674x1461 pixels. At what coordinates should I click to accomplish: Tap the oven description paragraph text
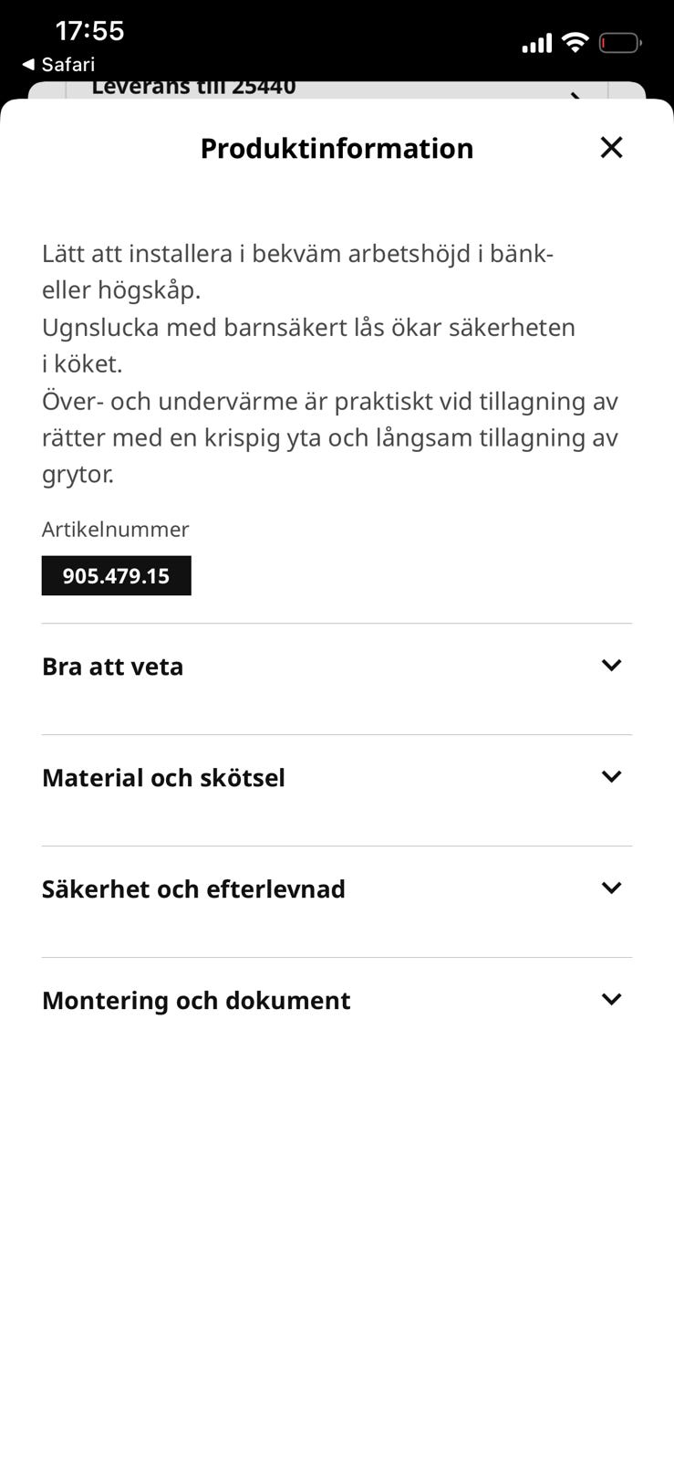point(330,363)
